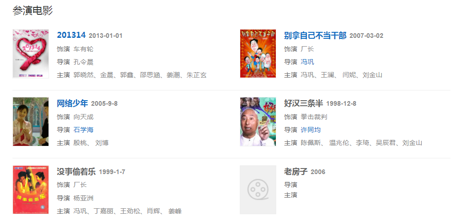Click the role name 车有轮

[84, 49]
